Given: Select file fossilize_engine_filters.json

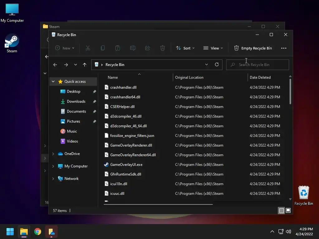Looking at the screenshot, I should tap(132, 136).
